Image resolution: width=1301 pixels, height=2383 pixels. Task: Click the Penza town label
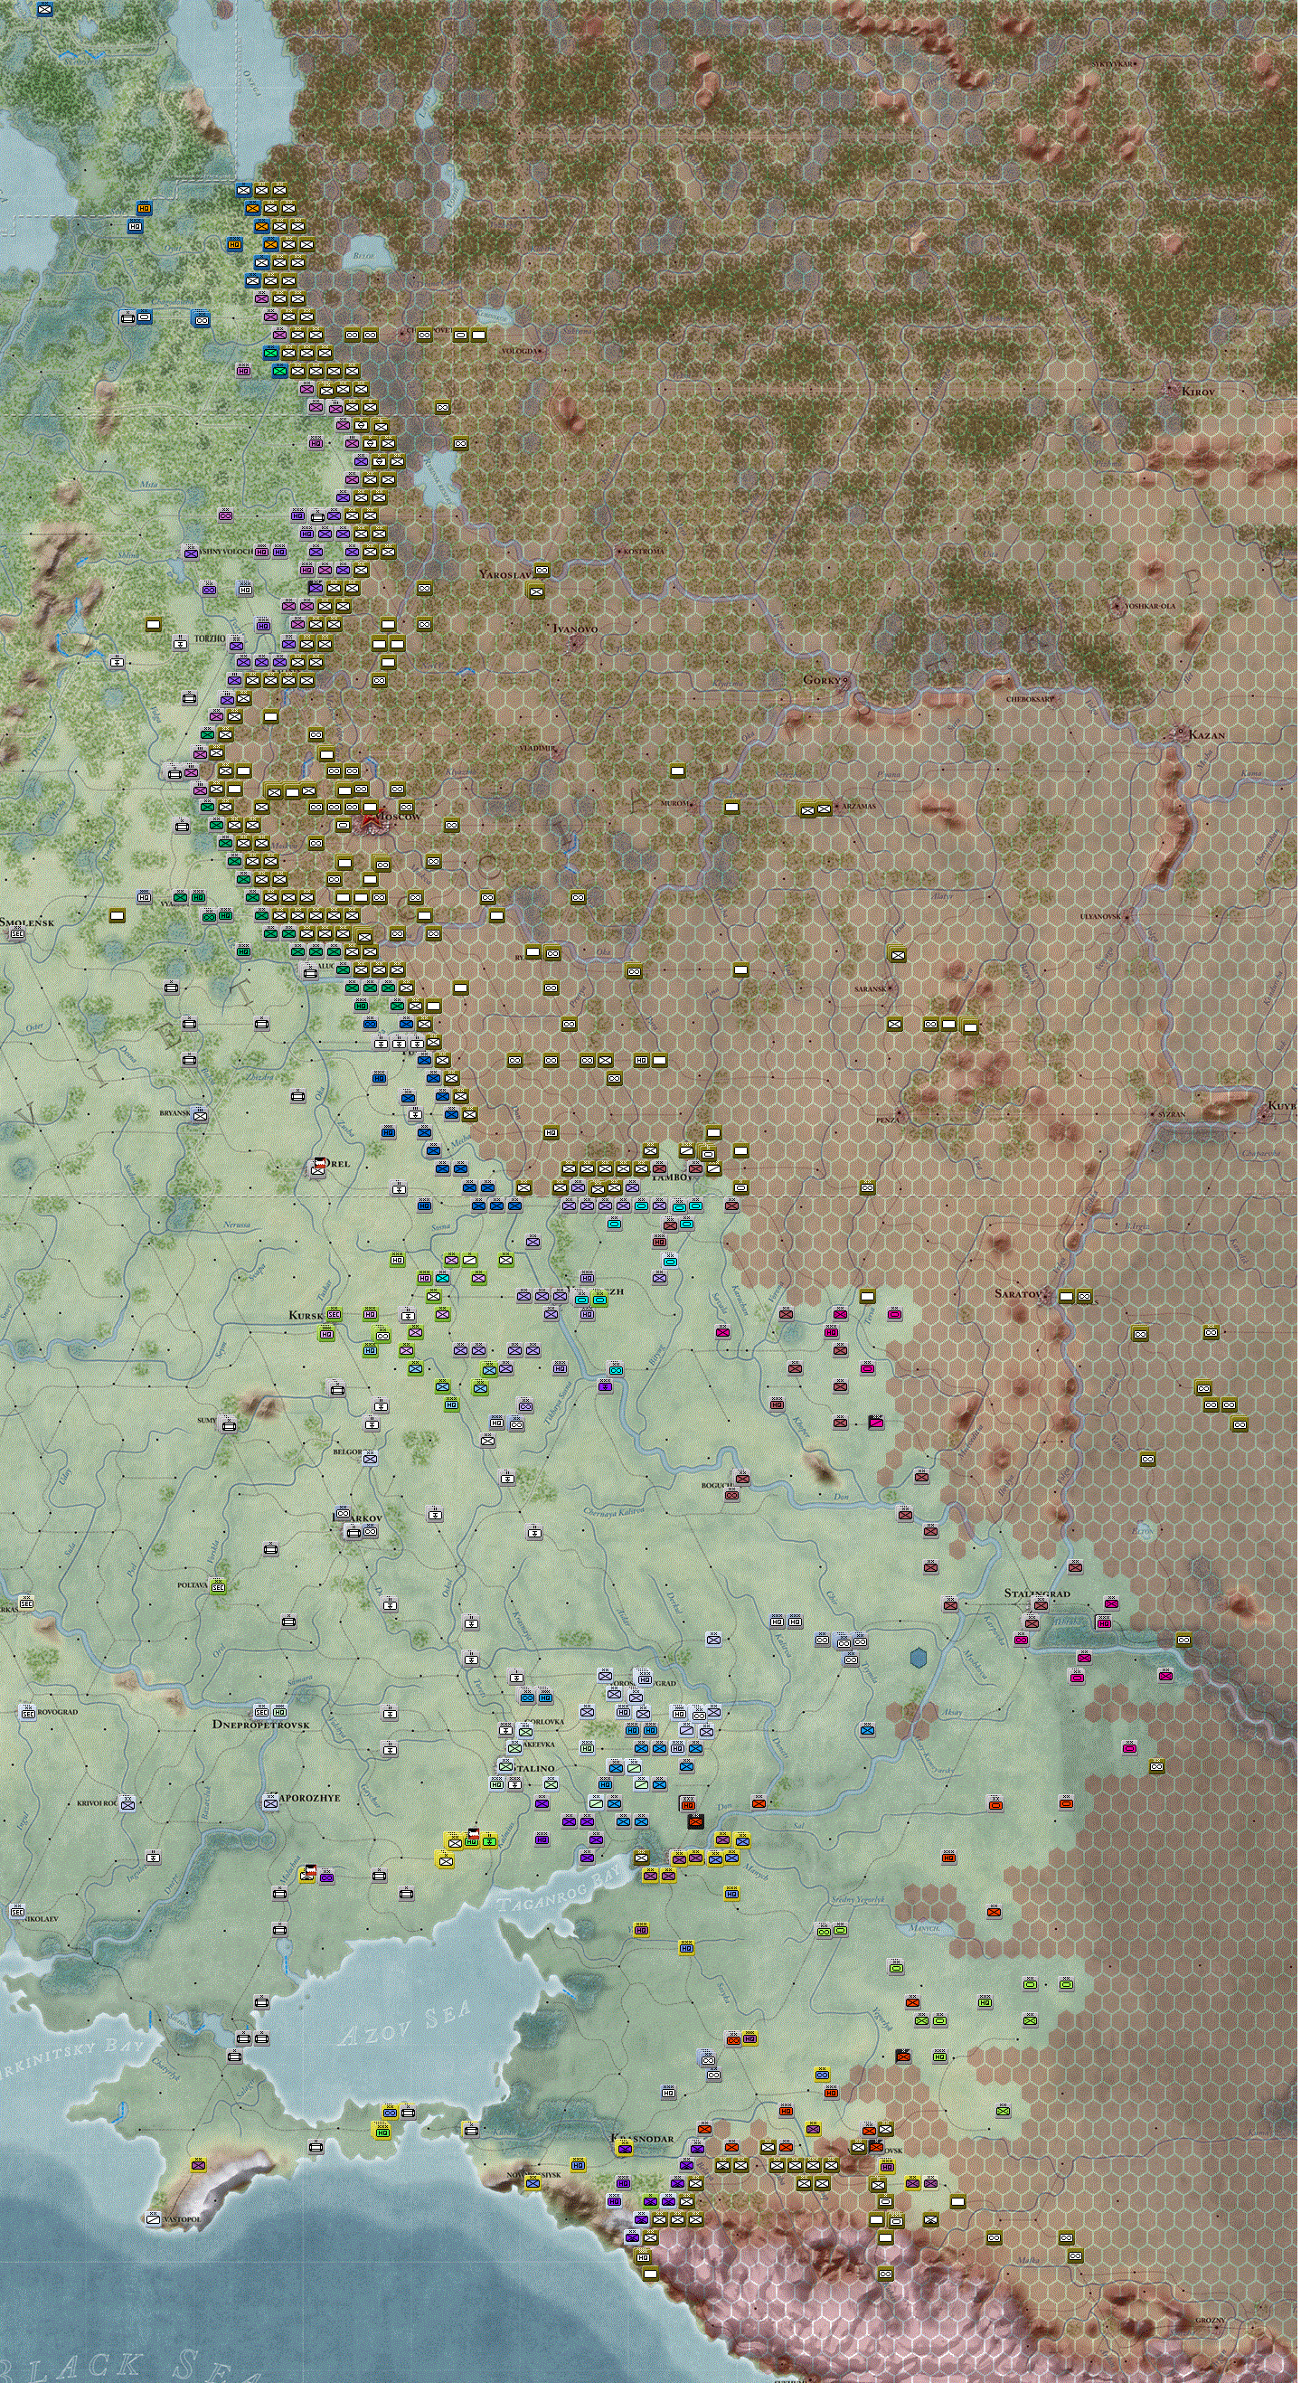[888, 1122]
